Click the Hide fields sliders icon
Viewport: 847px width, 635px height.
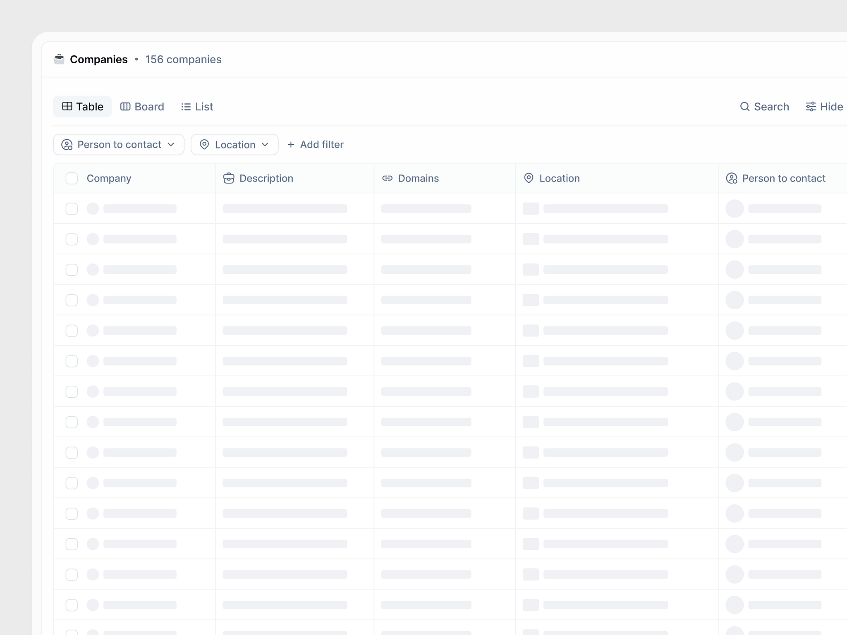pos(810,106)
